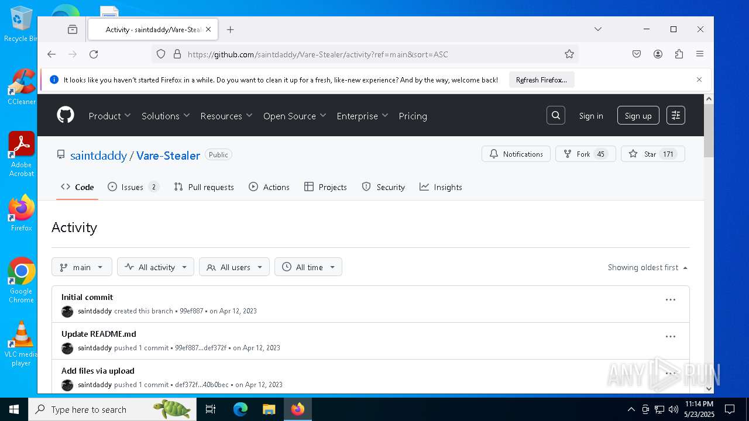Viewport: 749px width, 421px height.
Task: Open the list all tabs chevron
Action: click(x=597, y=29)
